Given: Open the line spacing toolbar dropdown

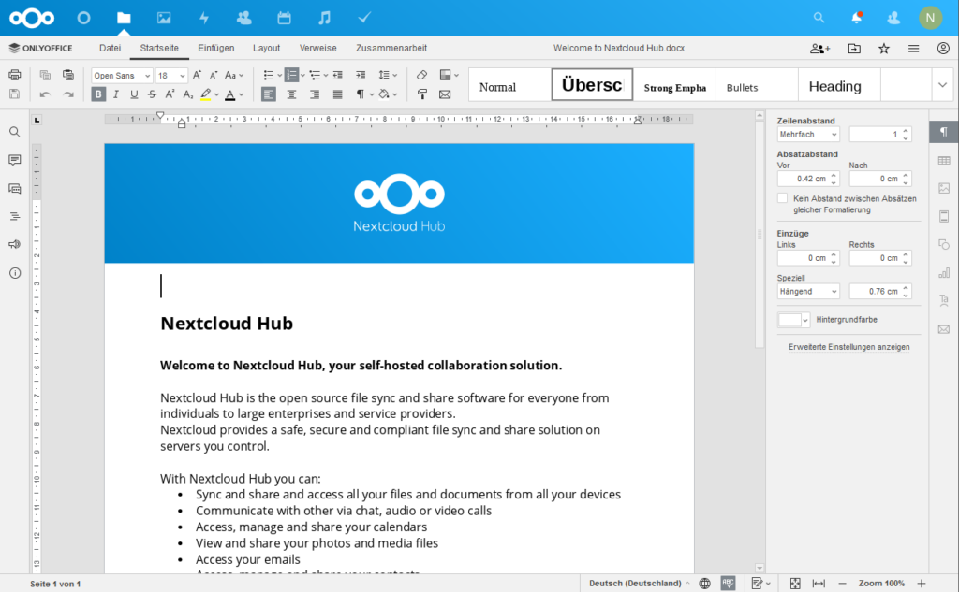Looking at the screenshot, I should [388, 75].
